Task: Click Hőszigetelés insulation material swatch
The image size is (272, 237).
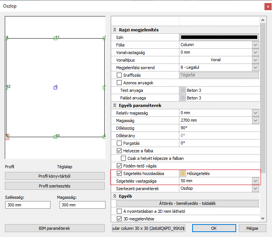Action: pos(183,173)
